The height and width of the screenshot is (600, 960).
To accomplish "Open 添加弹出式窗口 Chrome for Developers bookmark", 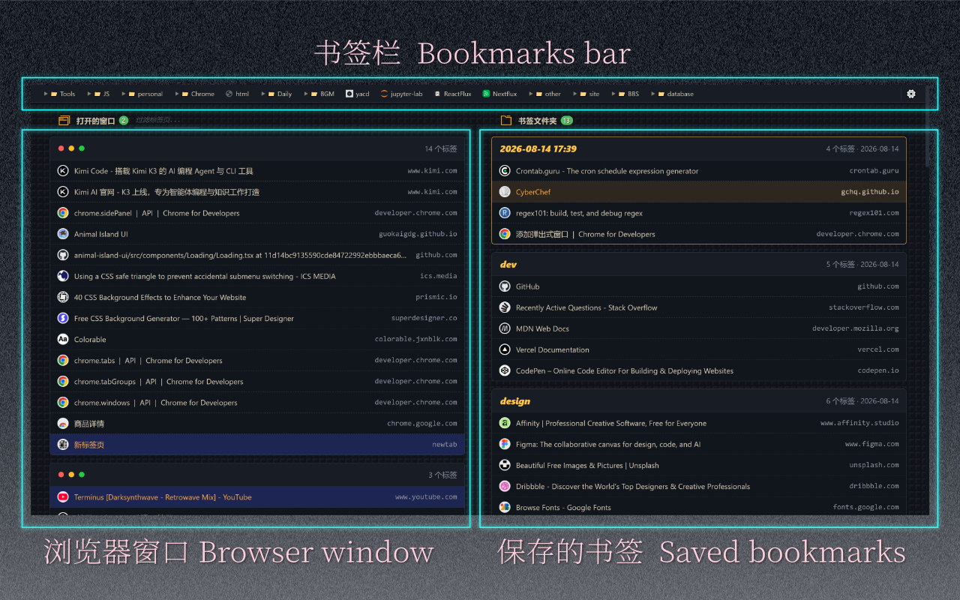I will (x=699, y=234).
